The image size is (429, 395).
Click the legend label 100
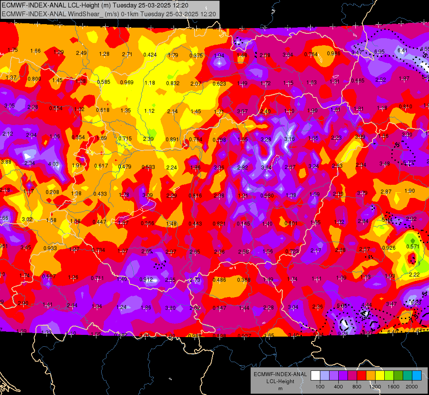pyautogui.click(x=320, y=387)
